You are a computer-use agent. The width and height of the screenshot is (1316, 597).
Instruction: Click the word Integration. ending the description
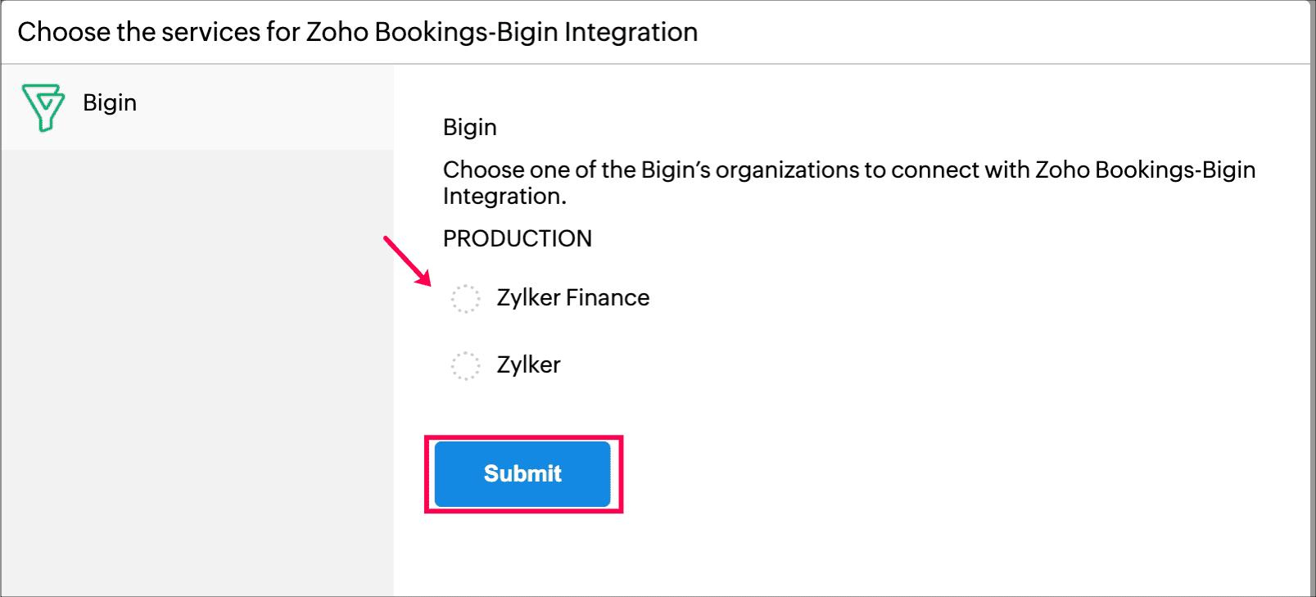[x=504, y=197]
